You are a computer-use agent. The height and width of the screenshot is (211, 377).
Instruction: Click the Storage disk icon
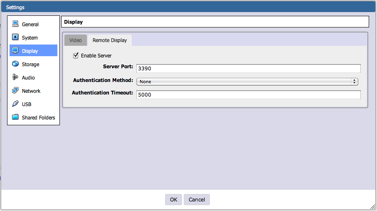coord(15,64)
